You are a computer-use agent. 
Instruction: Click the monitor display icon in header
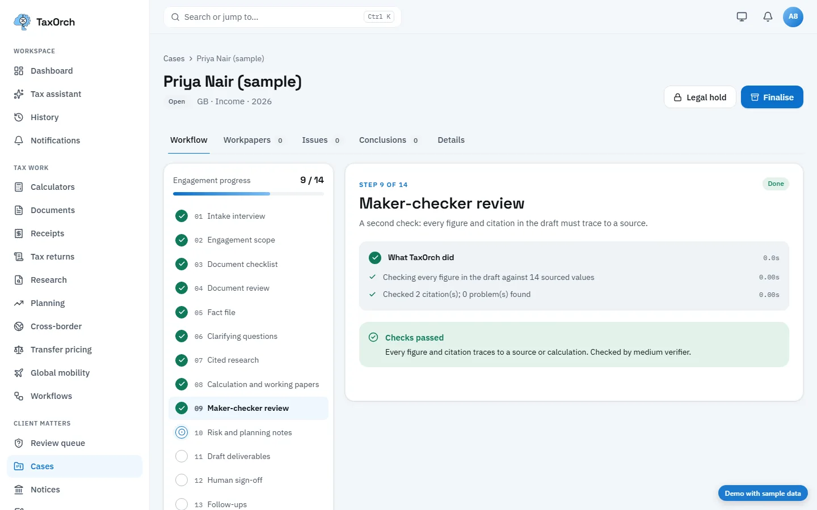[x=742, y=16]
